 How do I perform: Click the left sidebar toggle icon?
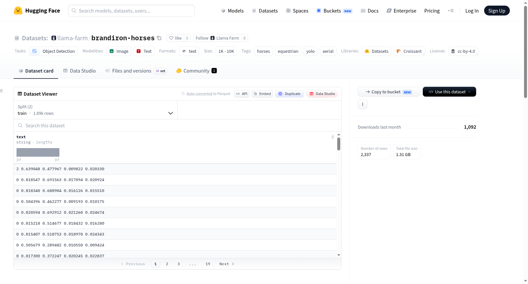pyautogui.click(x=1, y=91)
